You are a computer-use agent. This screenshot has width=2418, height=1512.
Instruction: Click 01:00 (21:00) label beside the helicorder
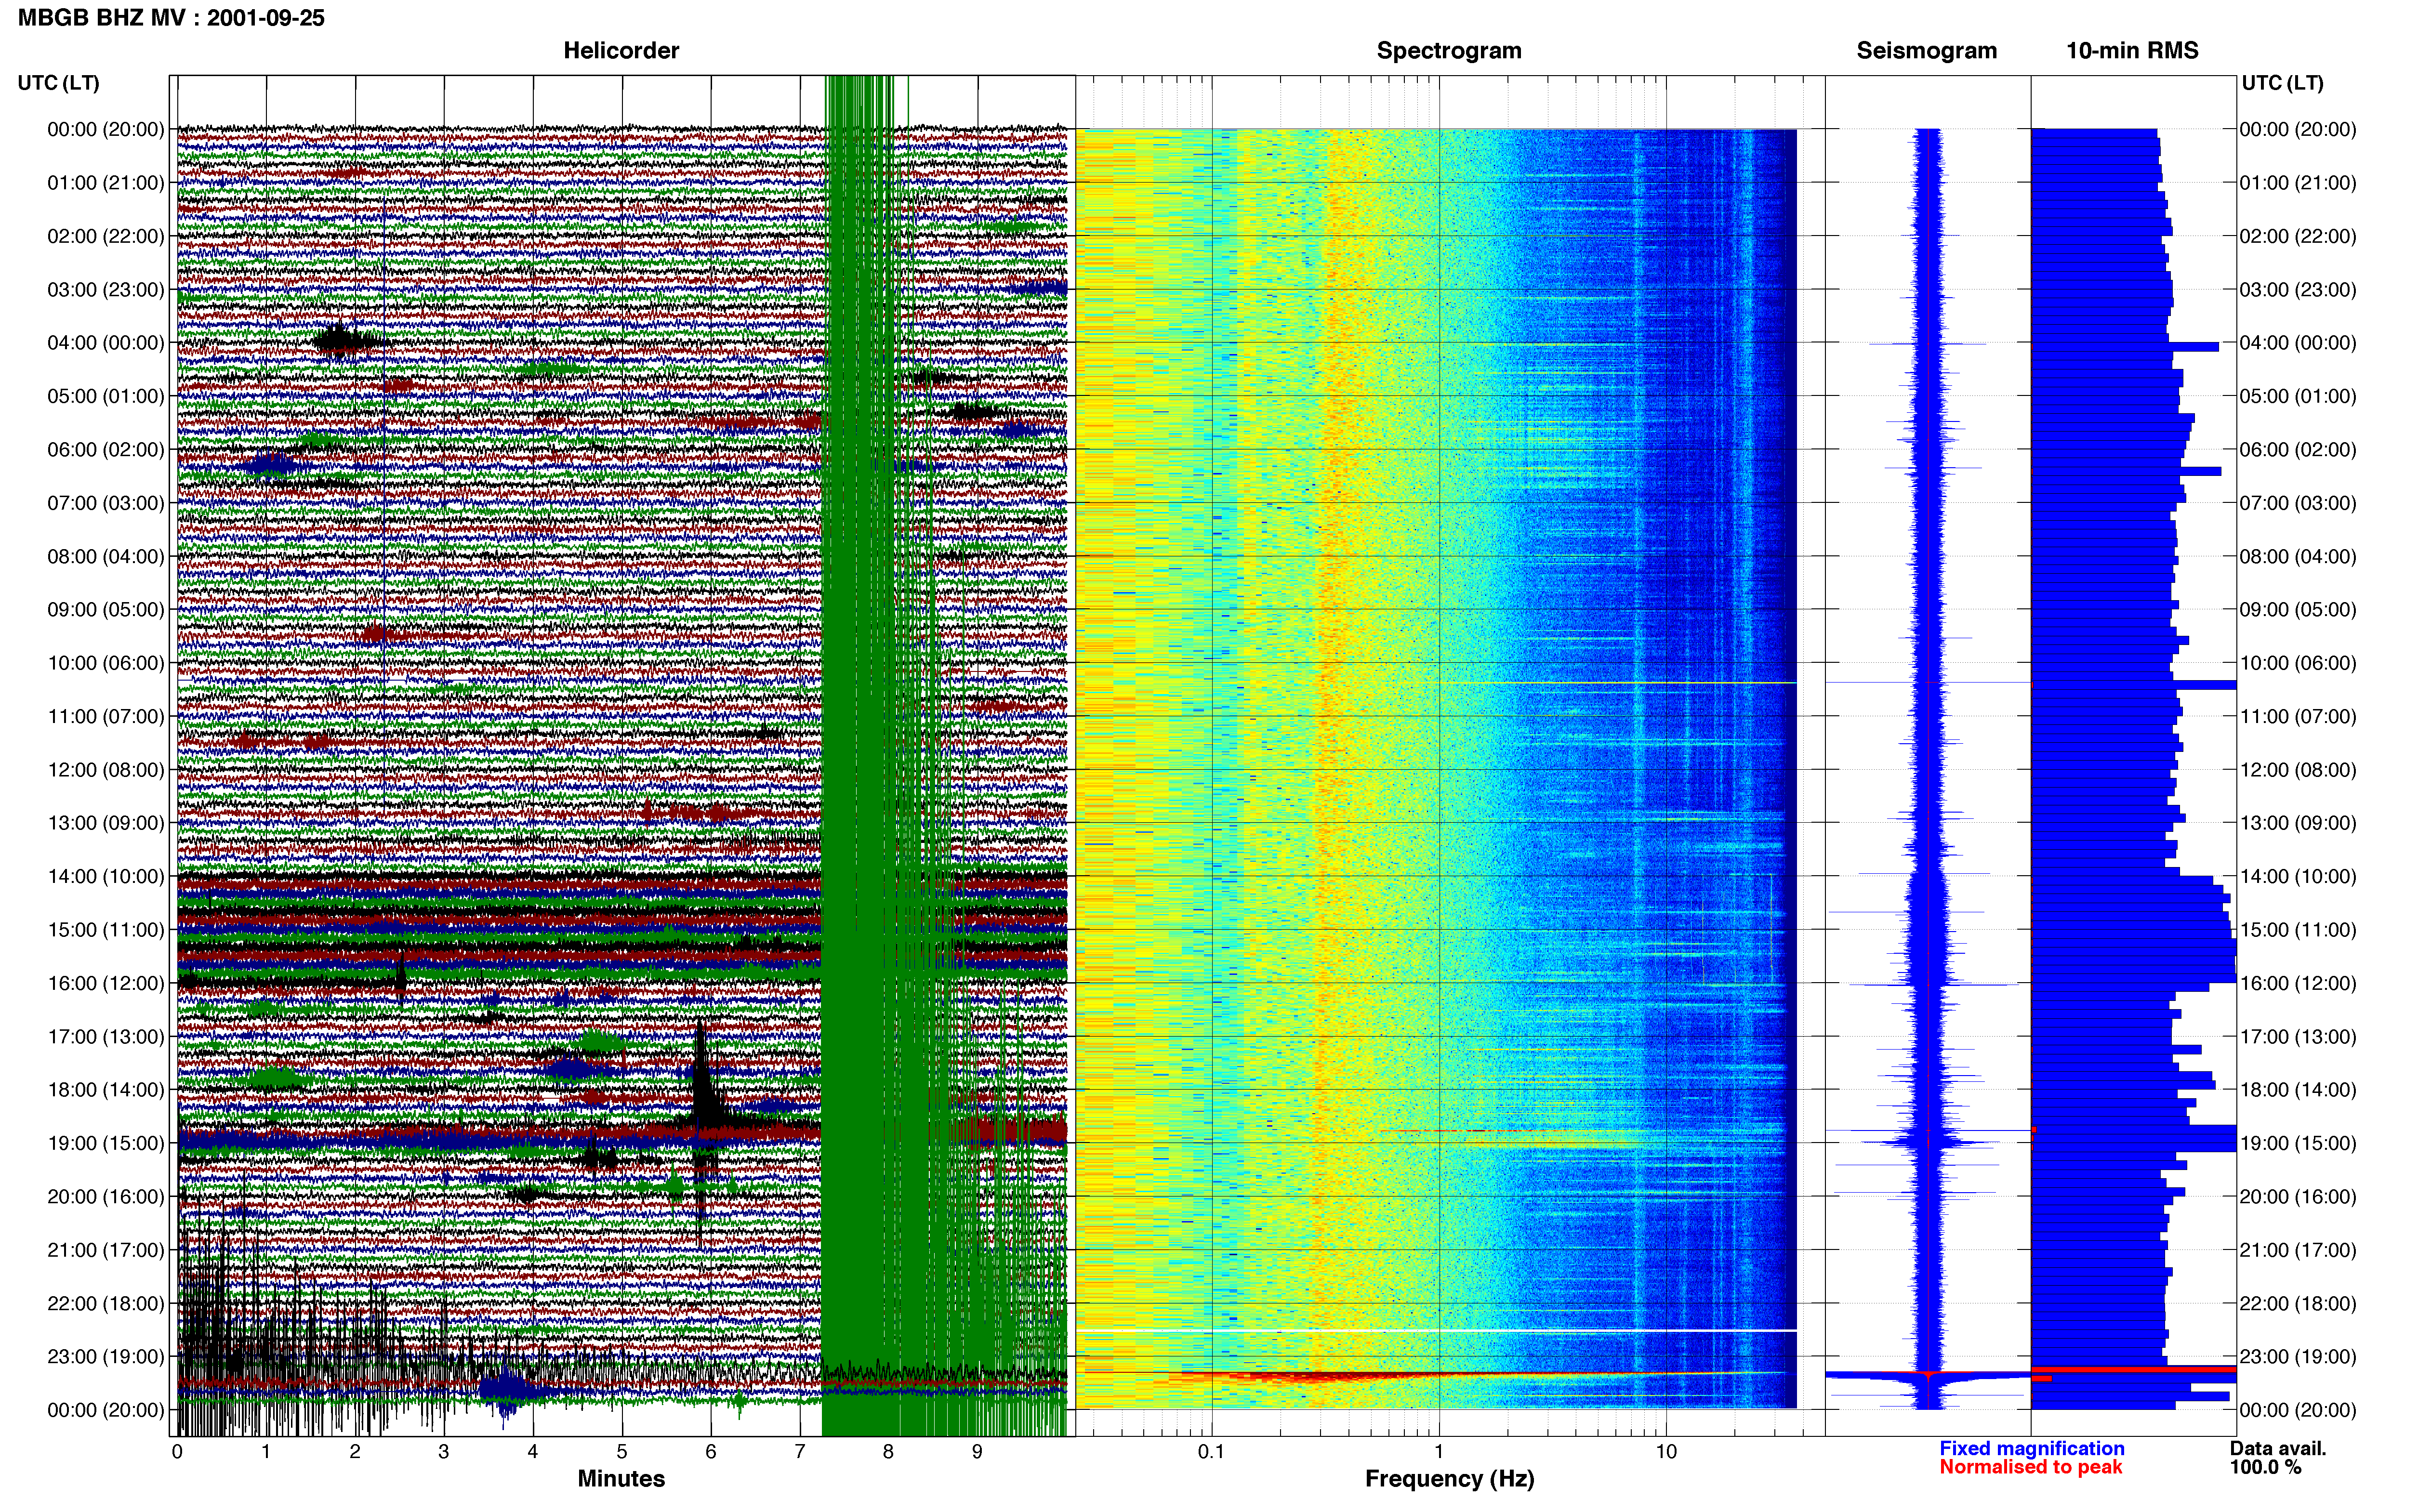(106, 183)
